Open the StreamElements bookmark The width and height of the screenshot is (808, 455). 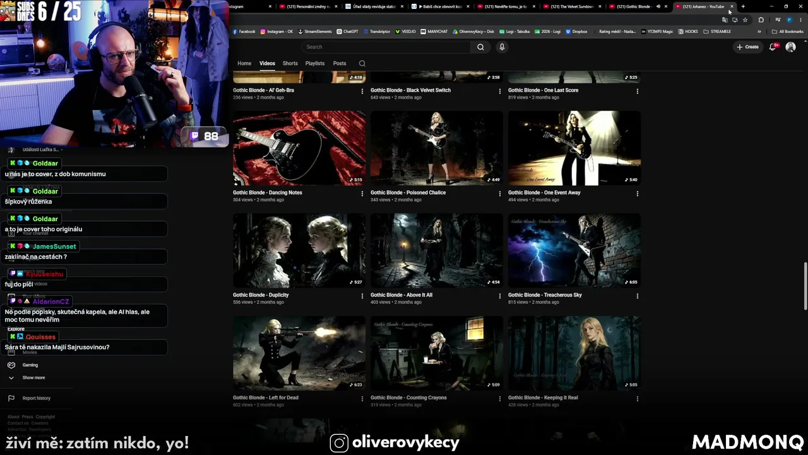314,32
